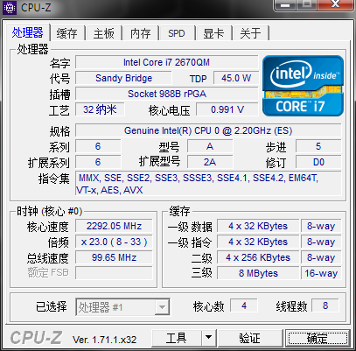The height and width of the screenshot is (351, 356).
Task: Click the 核心数 value 4
Action: click(x=244, y=305)
